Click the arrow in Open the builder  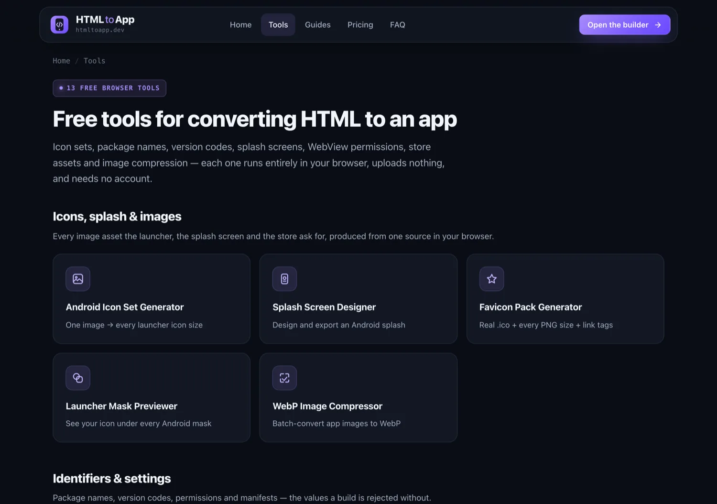658,25
